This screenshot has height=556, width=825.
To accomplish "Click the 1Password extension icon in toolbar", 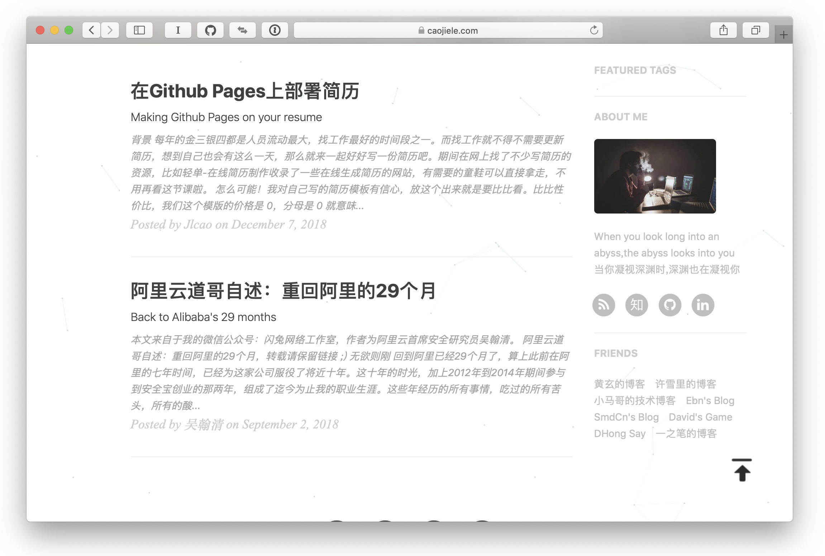I will coord(275,30).
